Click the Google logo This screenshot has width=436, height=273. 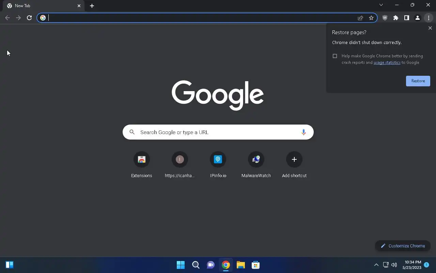point(218,95)
